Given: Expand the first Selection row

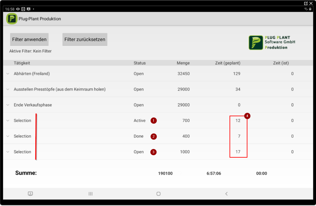Looking at the screenshot, I should [x=8, y=120].
